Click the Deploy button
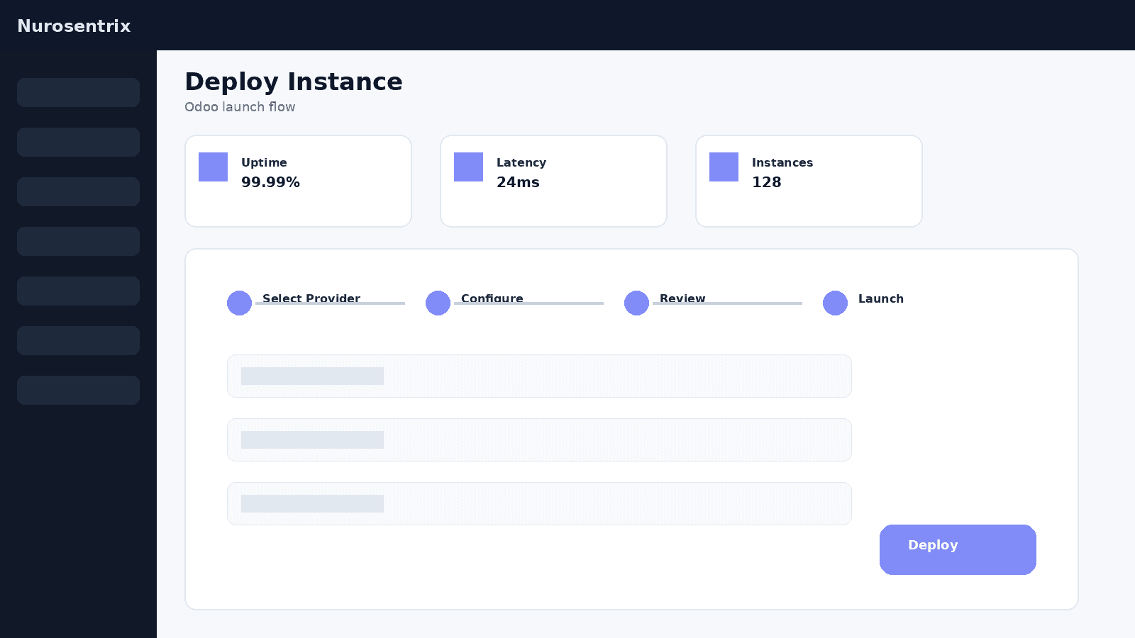Image resolution: width=1135 pixels, height=638 pixels. (x=958, y=549)
